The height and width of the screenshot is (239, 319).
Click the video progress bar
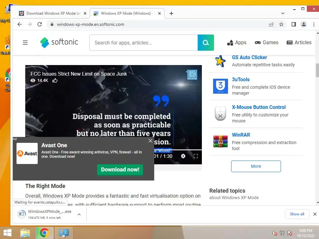178,150
